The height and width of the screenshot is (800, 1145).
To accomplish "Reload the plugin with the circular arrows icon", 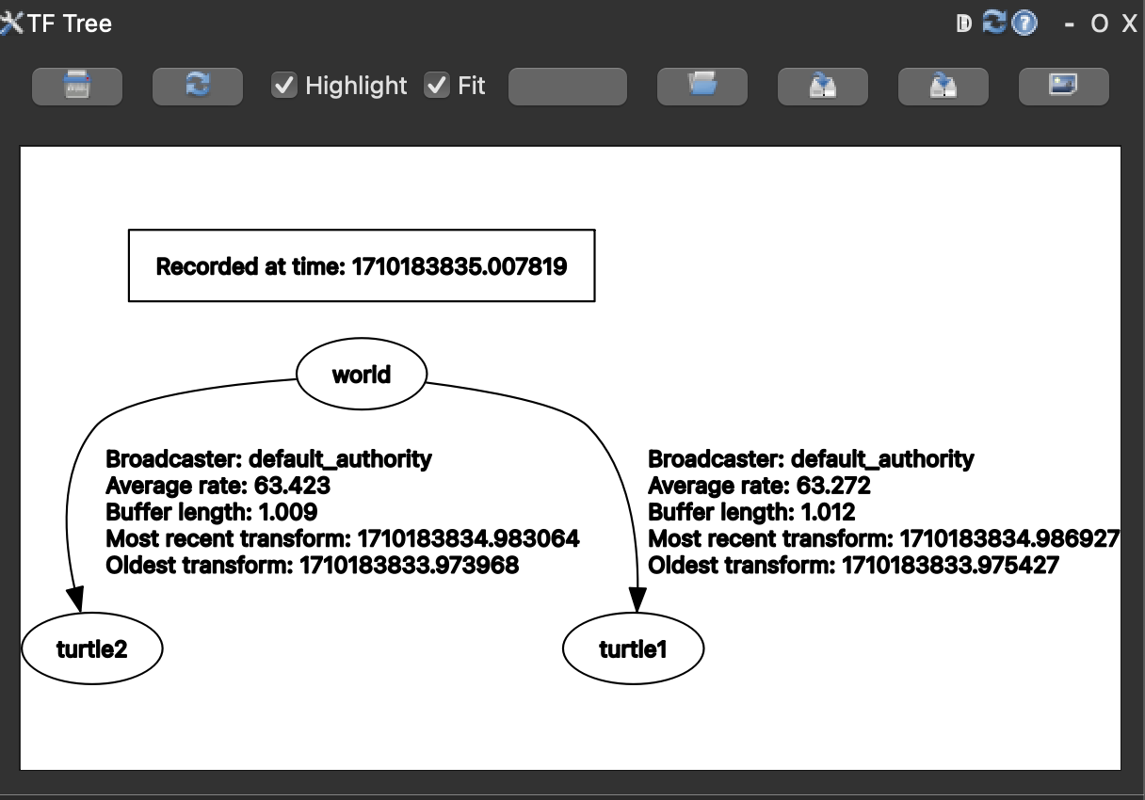I will (992, 23).
